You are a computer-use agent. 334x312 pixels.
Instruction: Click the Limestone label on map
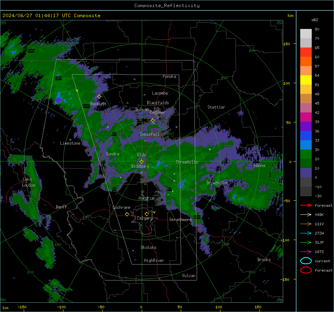[70, 143]
